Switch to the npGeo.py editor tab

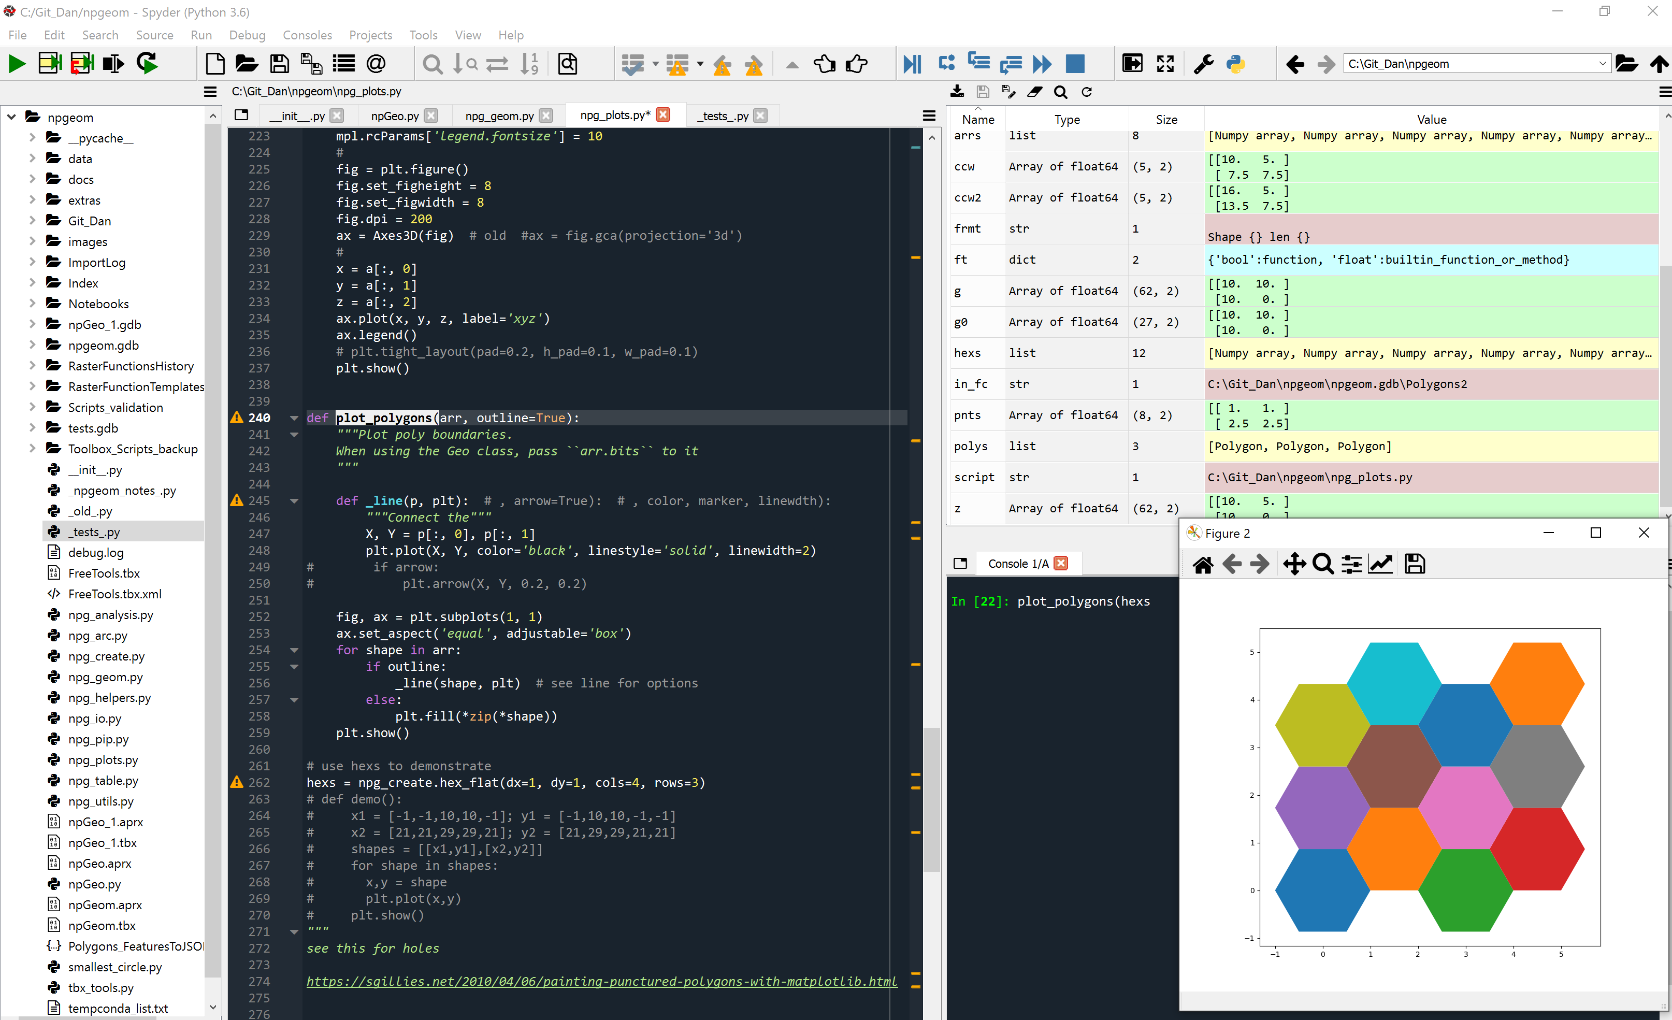394,116
